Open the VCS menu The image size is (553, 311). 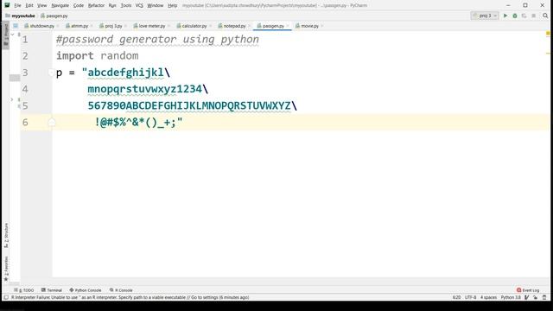click(x=139, y=6)
